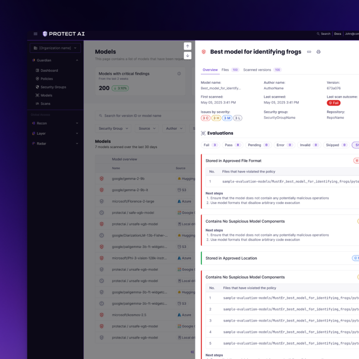The image size is (359, 359).
Task: Filter evaluations by Pending
Action: [x=258, y=145]
